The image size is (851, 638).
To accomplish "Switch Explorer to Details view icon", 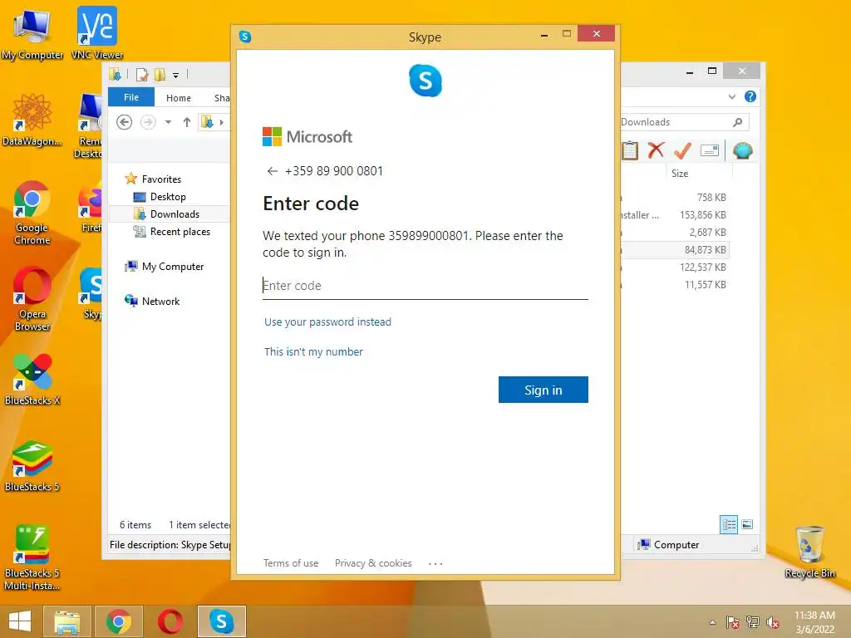I will pyautogui.click(x=729, y=524).
